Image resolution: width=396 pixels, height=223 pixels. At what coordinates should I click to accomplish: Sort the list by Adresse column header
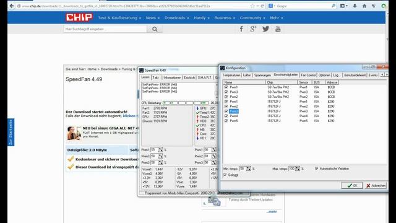pyautogui.click(x=332, y=82)
